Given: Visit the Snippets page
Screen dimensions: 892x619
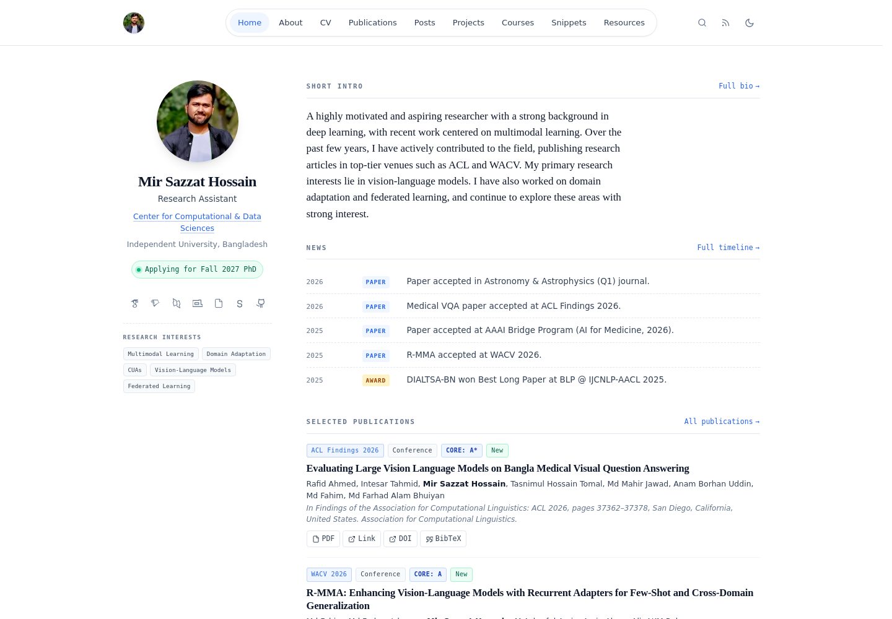Looking at the screenshot, I should click(569, 23).
